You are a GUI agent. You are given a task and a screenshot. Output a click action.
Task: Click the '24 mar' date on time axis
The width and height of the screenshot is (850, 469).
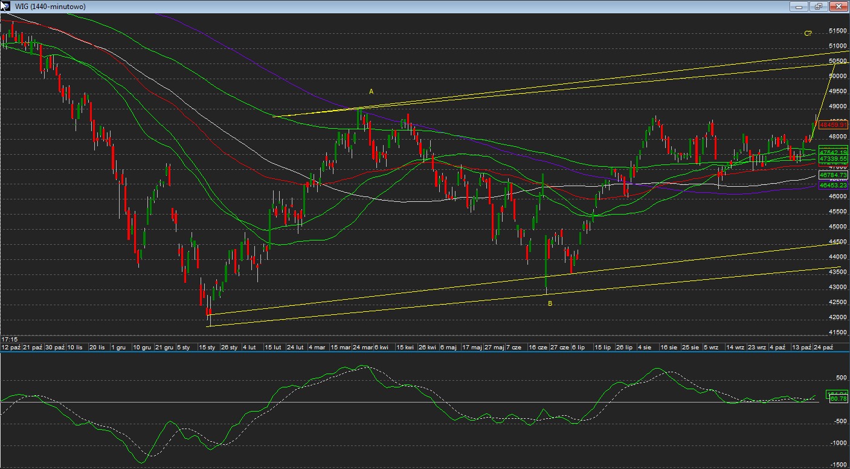[x=362, y=348]
